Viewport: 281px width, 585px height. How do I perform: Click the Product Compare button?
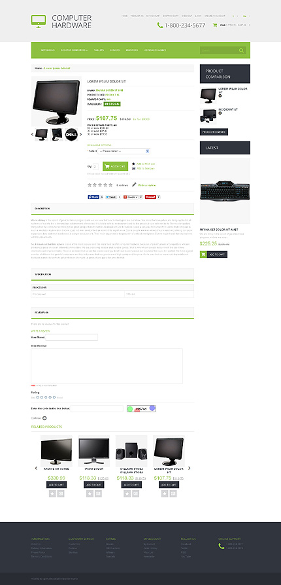(x=214, y=132)
